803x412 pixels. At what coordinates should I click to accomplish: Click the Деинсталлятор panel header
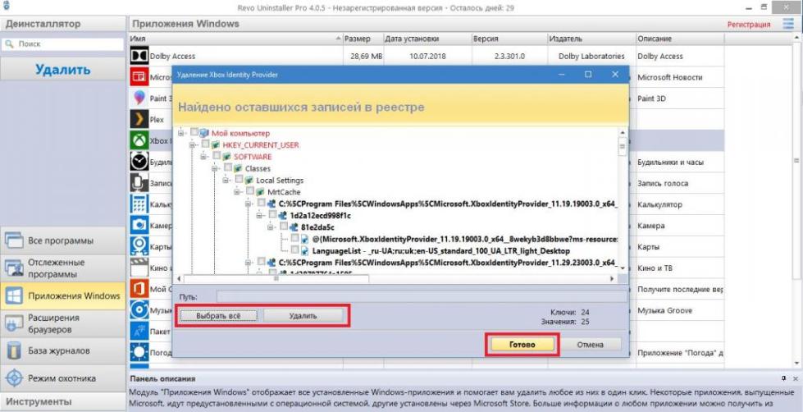(x=63, y=24)
